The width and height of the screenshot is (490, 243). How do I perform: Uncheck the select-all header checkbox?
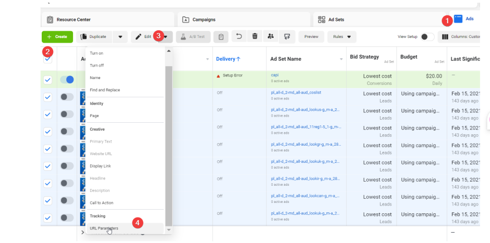pyautogui.click(x=47, y=59)
